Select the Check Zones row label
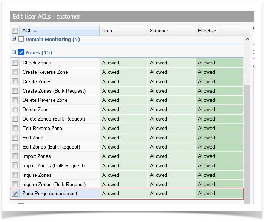The image size is (267, 222). [37, 63]
